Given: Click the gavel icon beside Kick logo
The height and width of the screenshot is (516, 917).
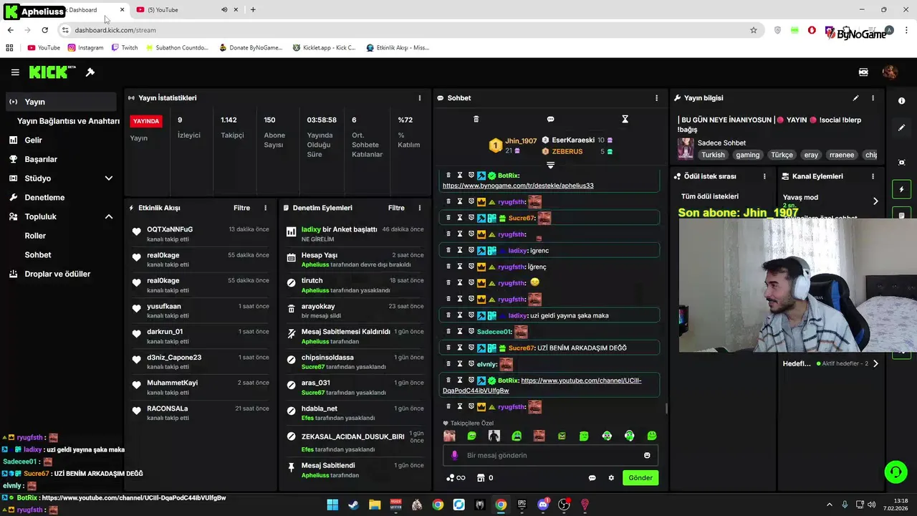Looking at the screenshot, I should point(90,72).
